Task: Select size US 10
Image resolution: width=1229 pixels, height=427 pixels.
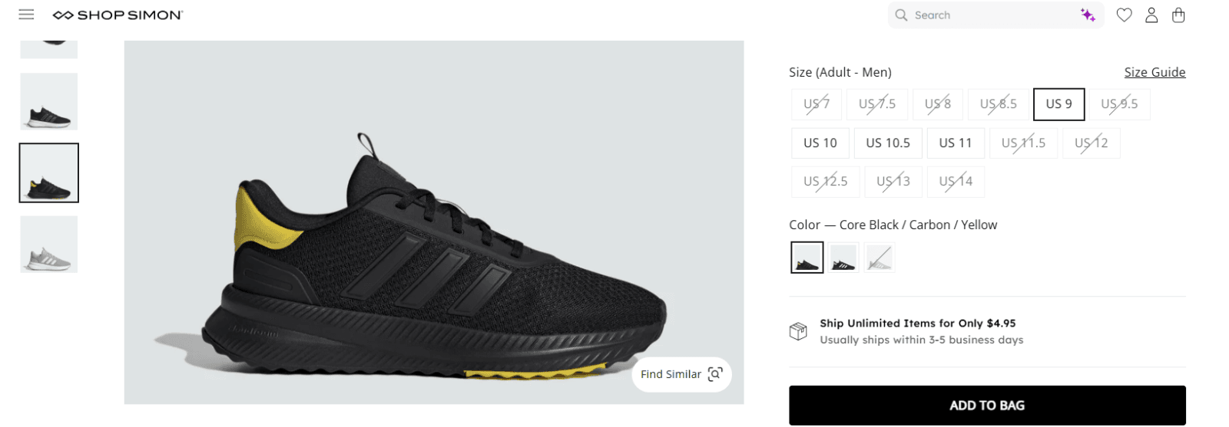Action: click(820, 143)
